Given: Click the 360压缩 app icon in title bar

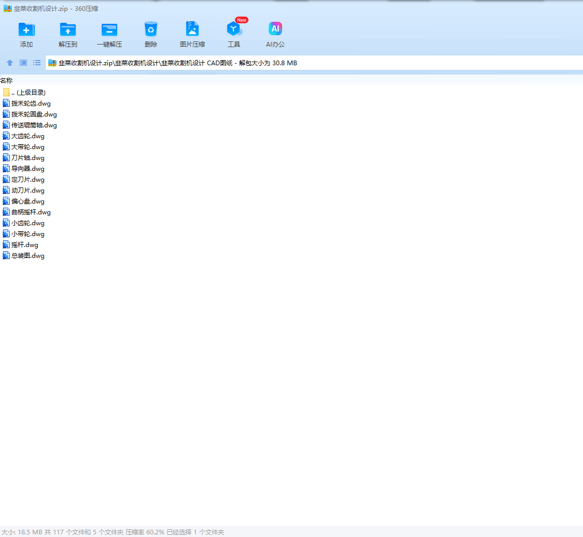Looking at the screenshot, I should coord(7,8).
